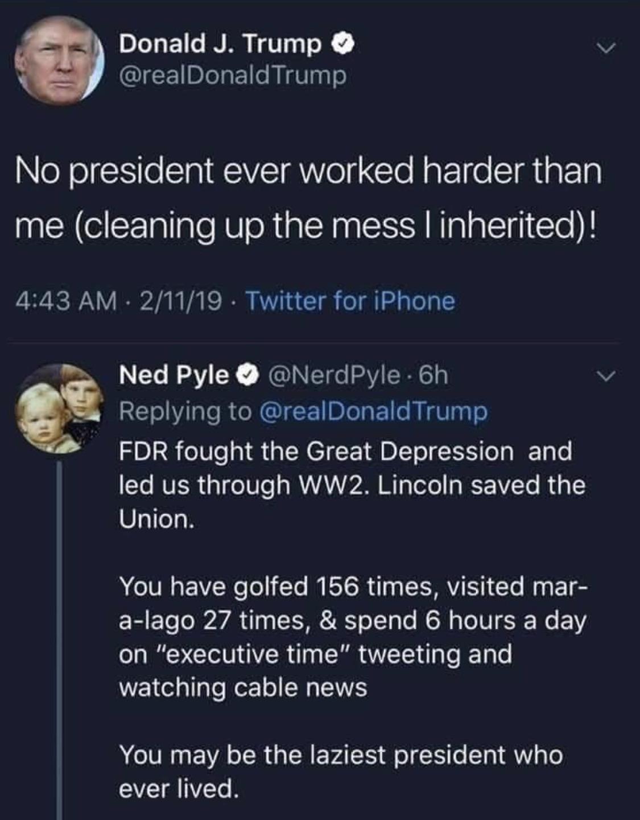The image size is (640, 820).
Task: Click the verified badge beside Donald J. Trump
Action: 344,44
